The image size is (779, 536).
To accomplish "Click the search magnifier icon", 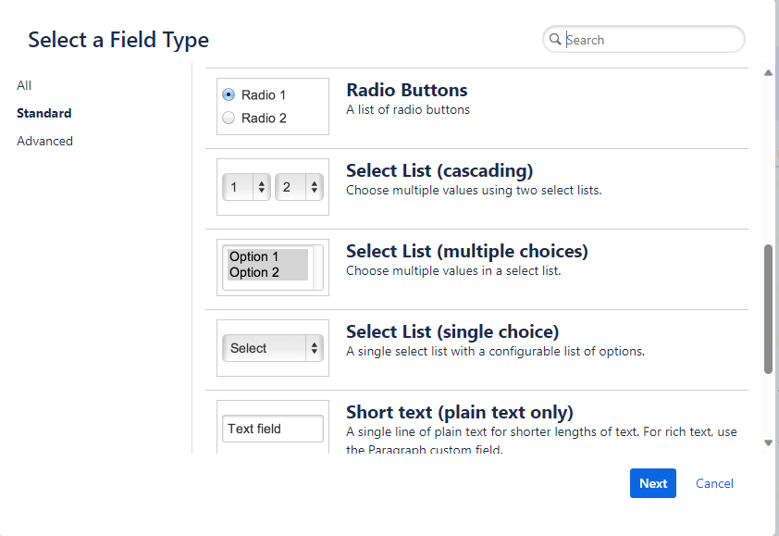I will click(555, 40).
